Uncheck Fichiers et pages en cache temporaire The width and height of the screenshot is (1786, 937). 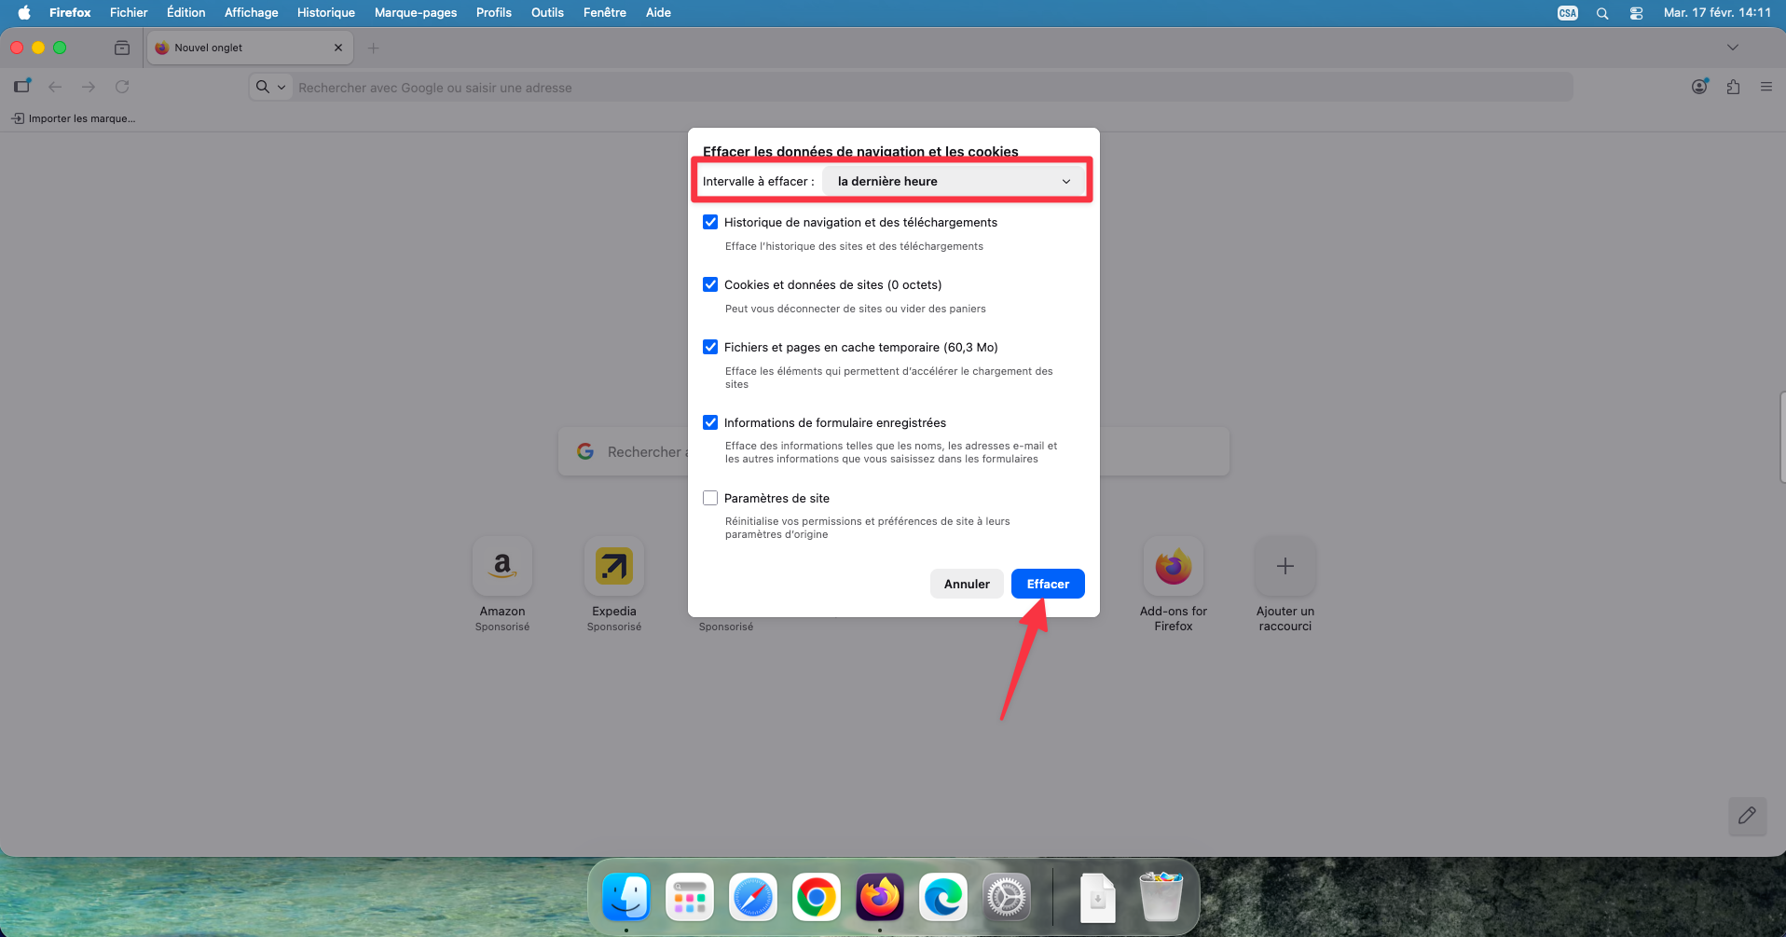710,347
